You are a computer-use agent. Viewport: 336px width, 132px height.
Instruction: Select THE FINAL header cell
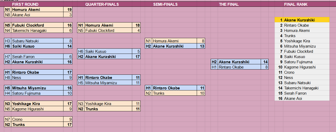[x=229, y=4]
